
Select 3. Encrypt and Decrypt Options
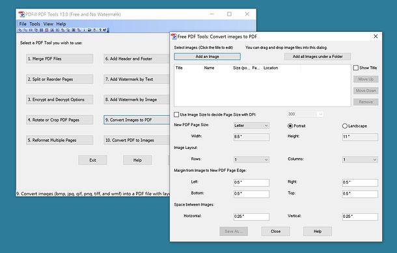tap(59, 100)
